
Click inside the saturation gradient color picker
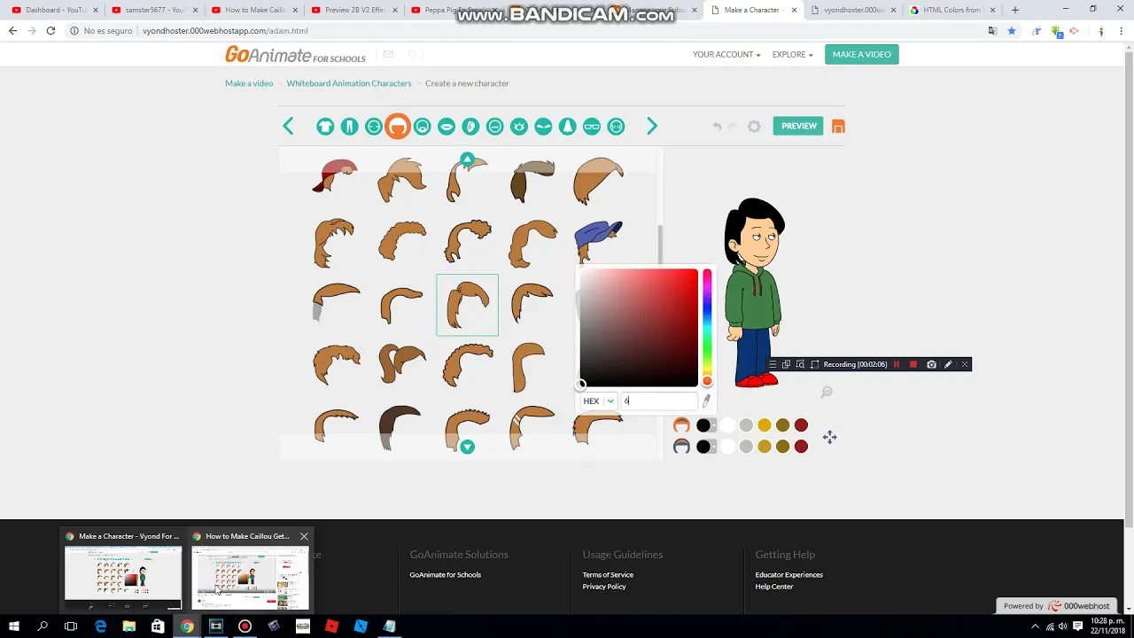pyautogui.click(x=639, y=328)
